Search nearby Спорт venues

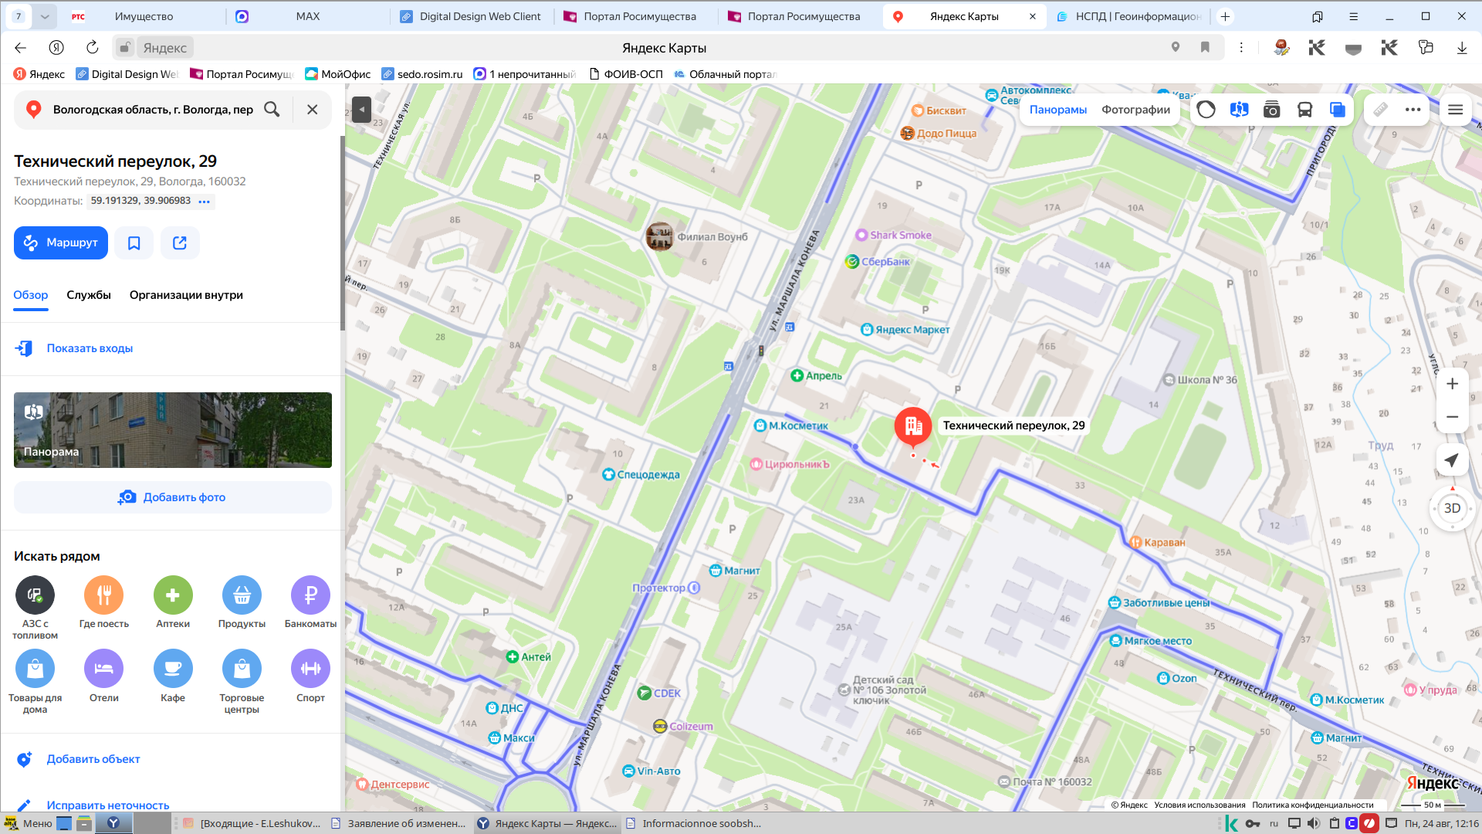point(310,676)
